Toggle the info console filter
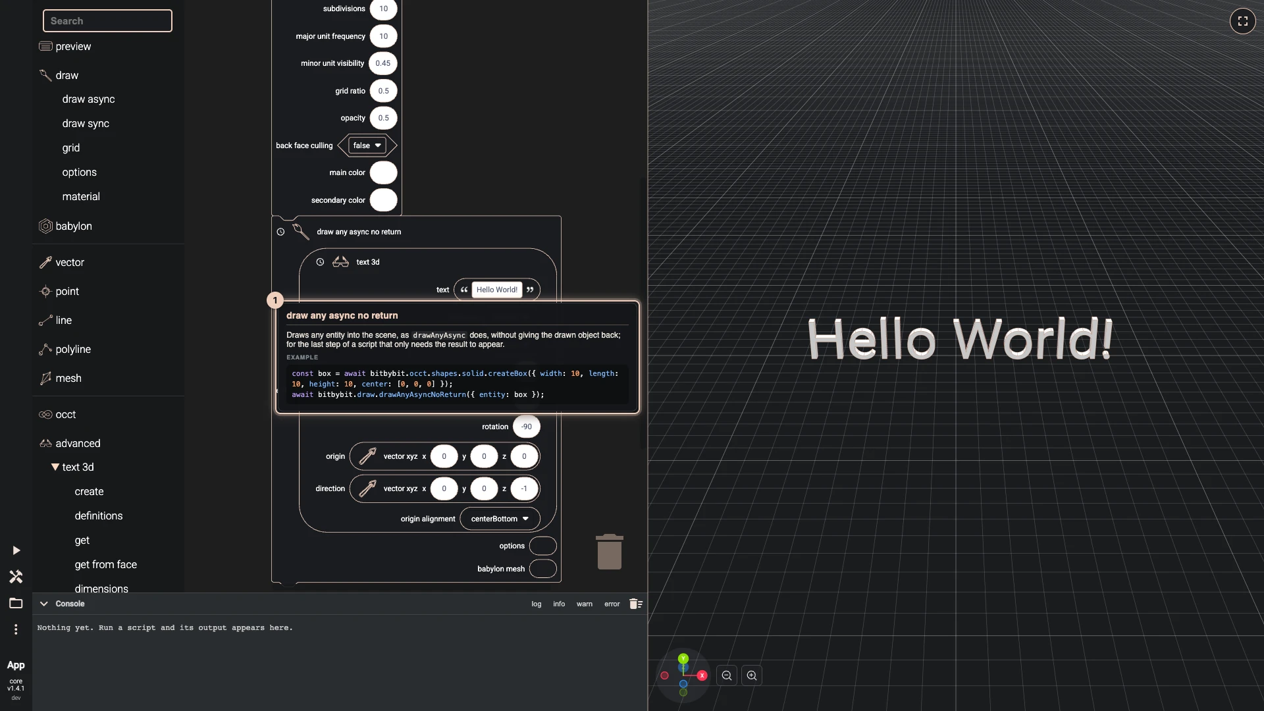The image size is (1264, 711). [559, 604]
